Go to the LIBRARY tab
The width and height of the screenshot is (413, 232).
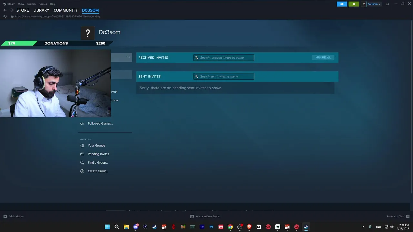(41, 10)
